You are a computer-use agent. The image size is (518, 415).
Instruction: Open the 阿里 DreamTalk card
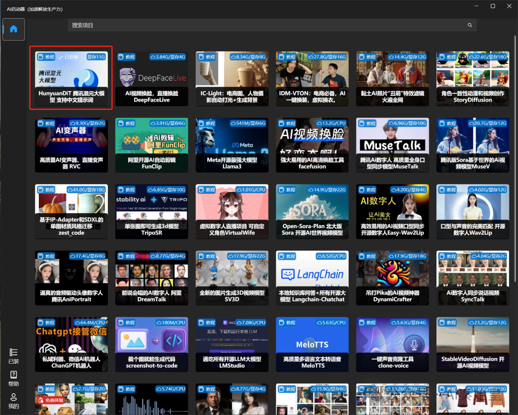(152, 278)
